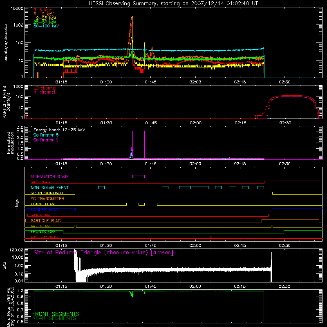Click the 01:45 time label under counts plot

pos(150,82)
